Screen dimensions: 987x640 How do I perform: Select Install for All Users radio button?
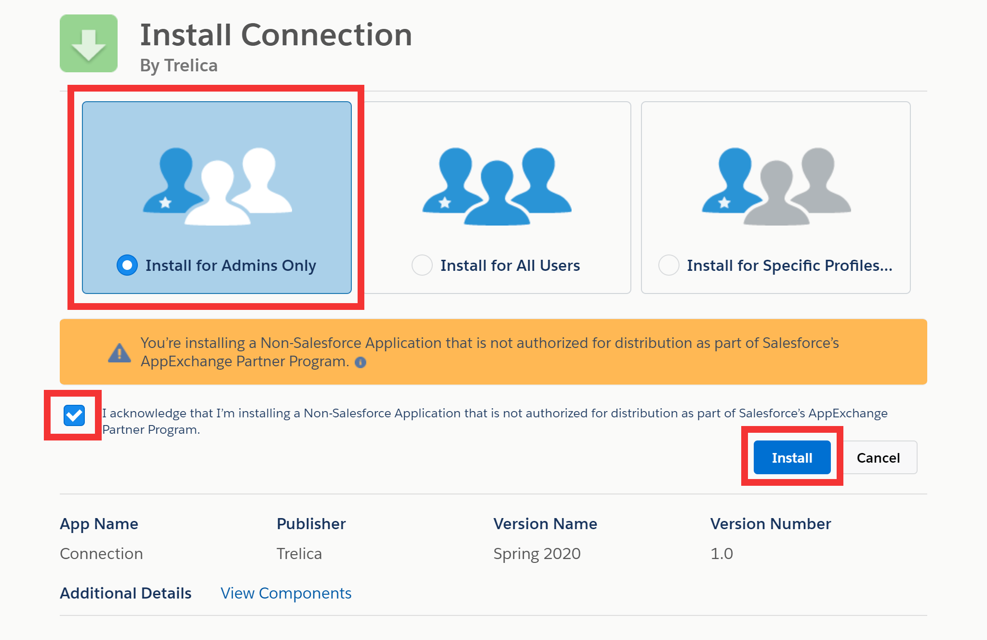click(422, 265)
